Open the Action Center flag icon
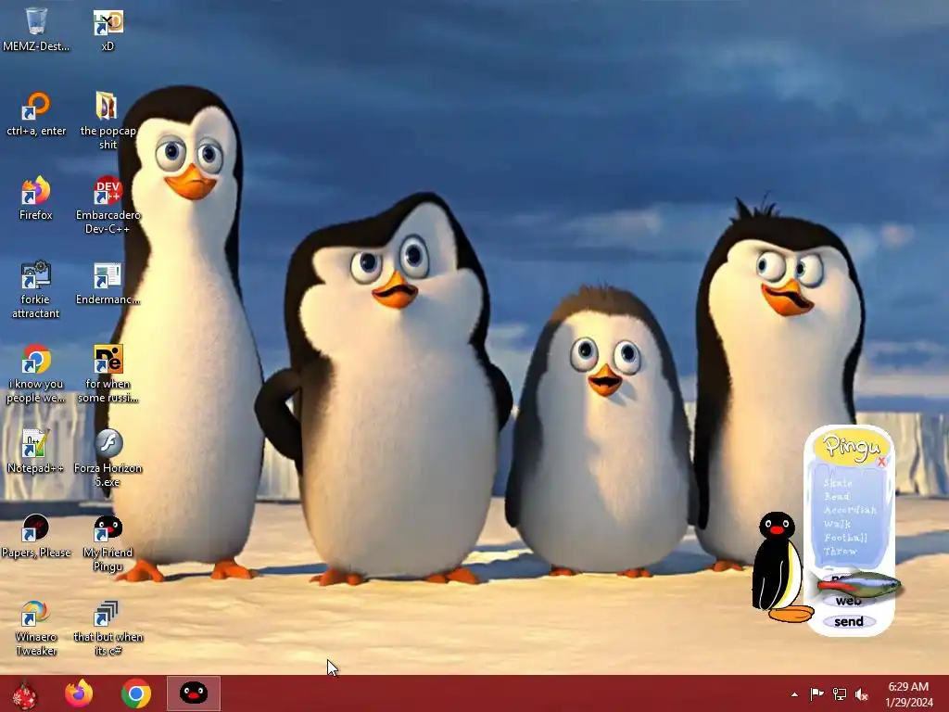949x712 pixels. (816, 694)
